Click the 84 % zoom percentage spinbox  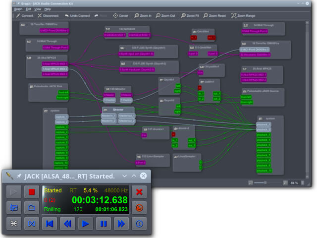[296, 183]
